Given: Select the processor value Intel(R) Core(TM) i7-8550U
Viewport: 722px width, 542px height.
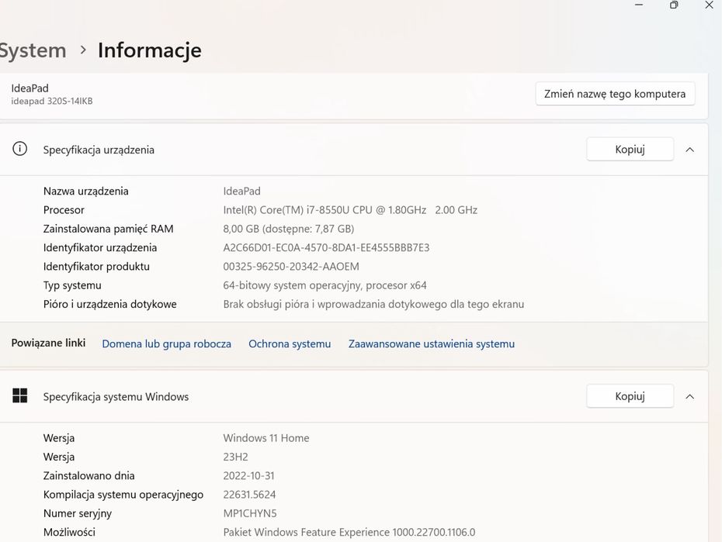Looking at the screenshot, I should (350, 210).
